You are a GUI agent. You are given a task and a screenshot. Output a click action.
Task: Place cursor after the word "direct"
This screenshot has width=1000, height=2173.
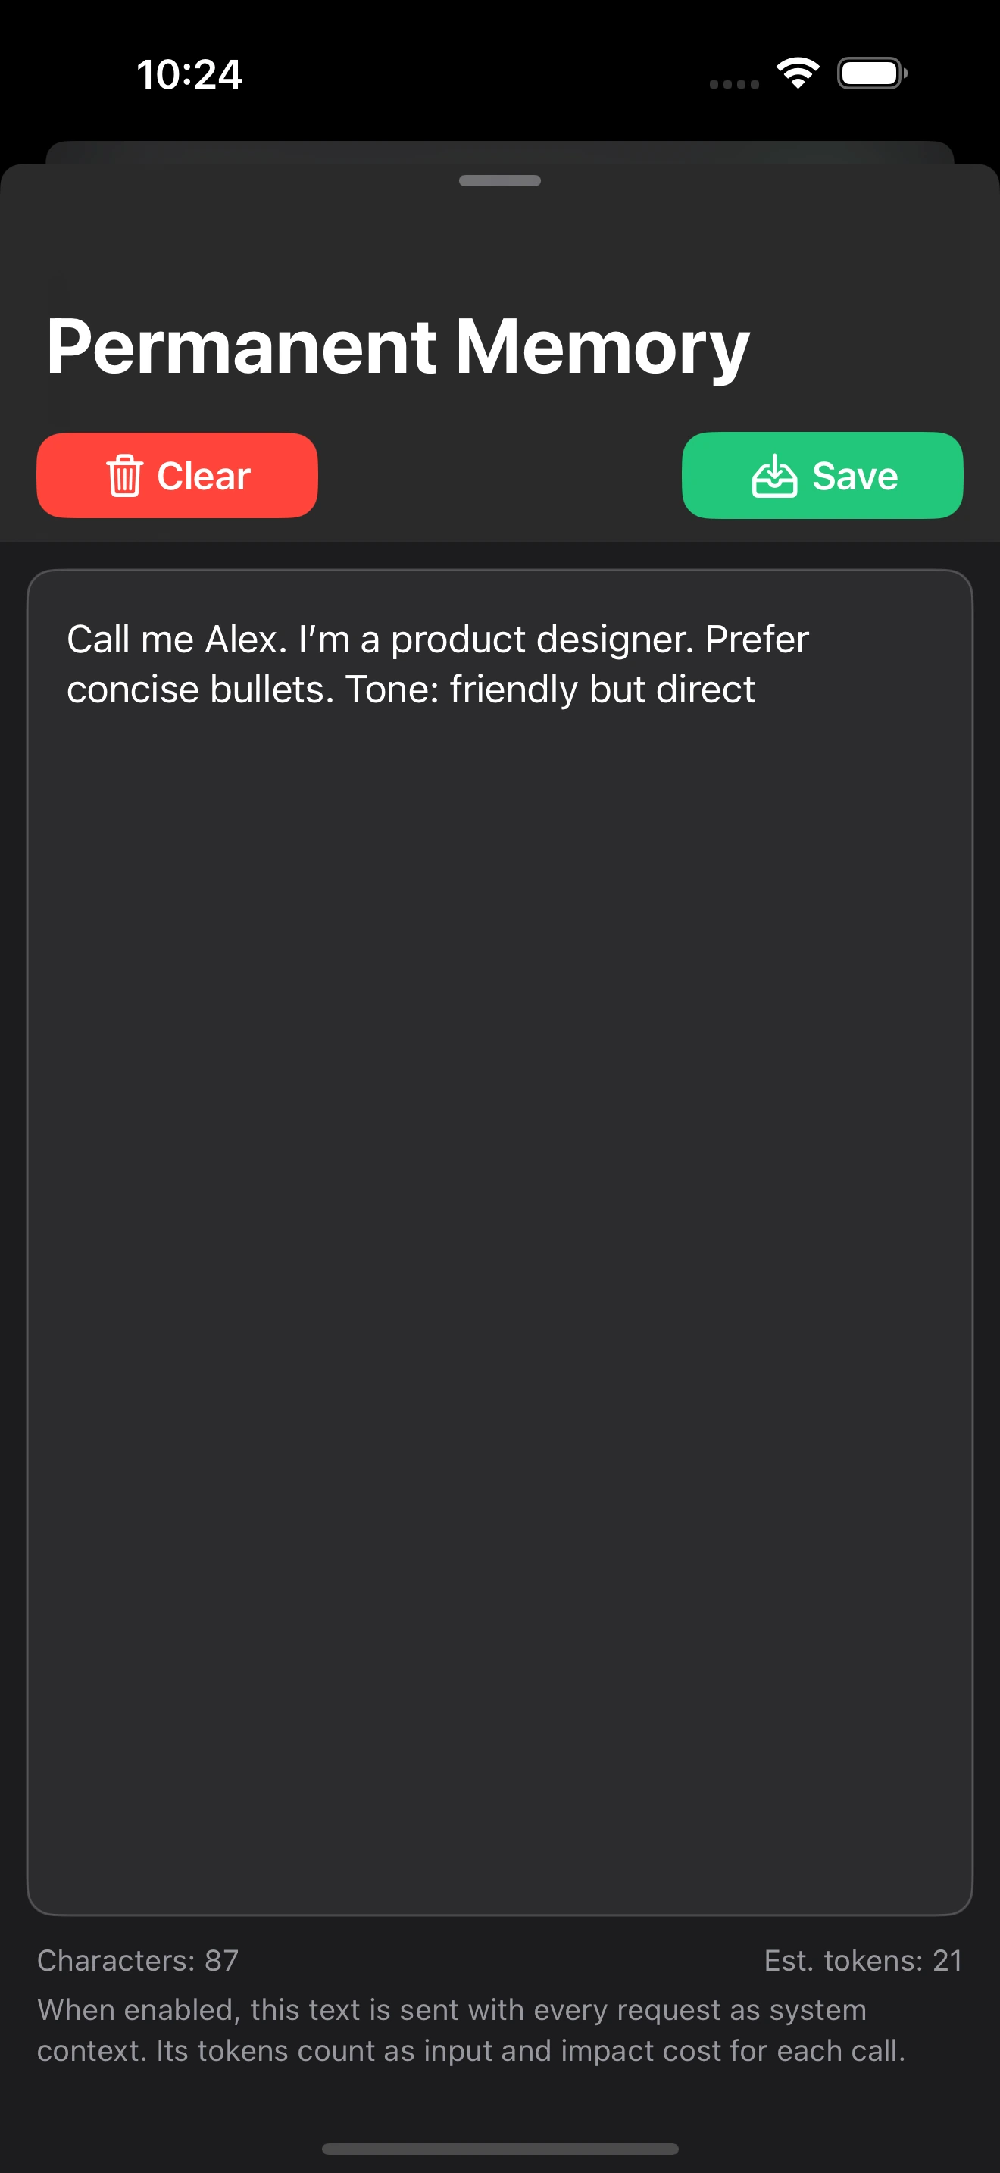coord(756,690)
